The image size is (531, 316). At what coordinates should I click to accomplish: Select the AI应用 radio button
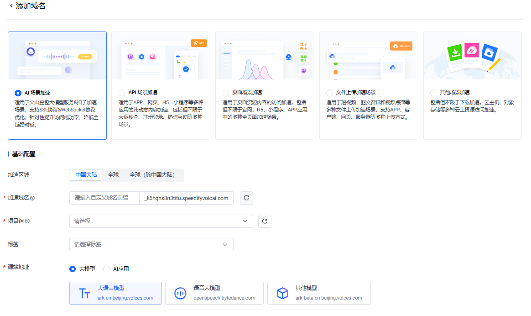107,269
